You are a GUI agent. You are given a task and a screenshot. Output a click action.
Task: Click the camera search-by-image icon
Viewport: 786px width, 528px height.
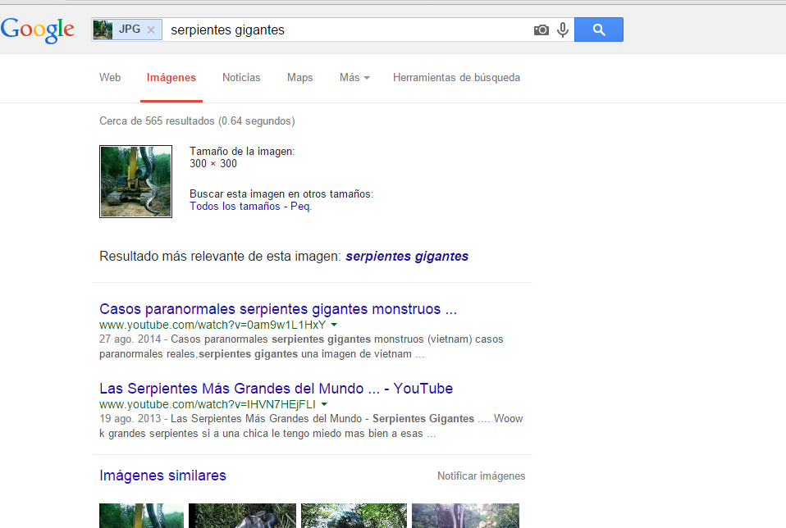pyautogui.click(x=542, y=30)
